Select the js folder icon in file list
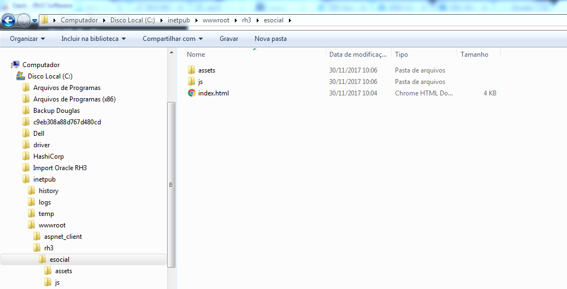This screenshot has width=567, height=289. click(x=192, y=82)
